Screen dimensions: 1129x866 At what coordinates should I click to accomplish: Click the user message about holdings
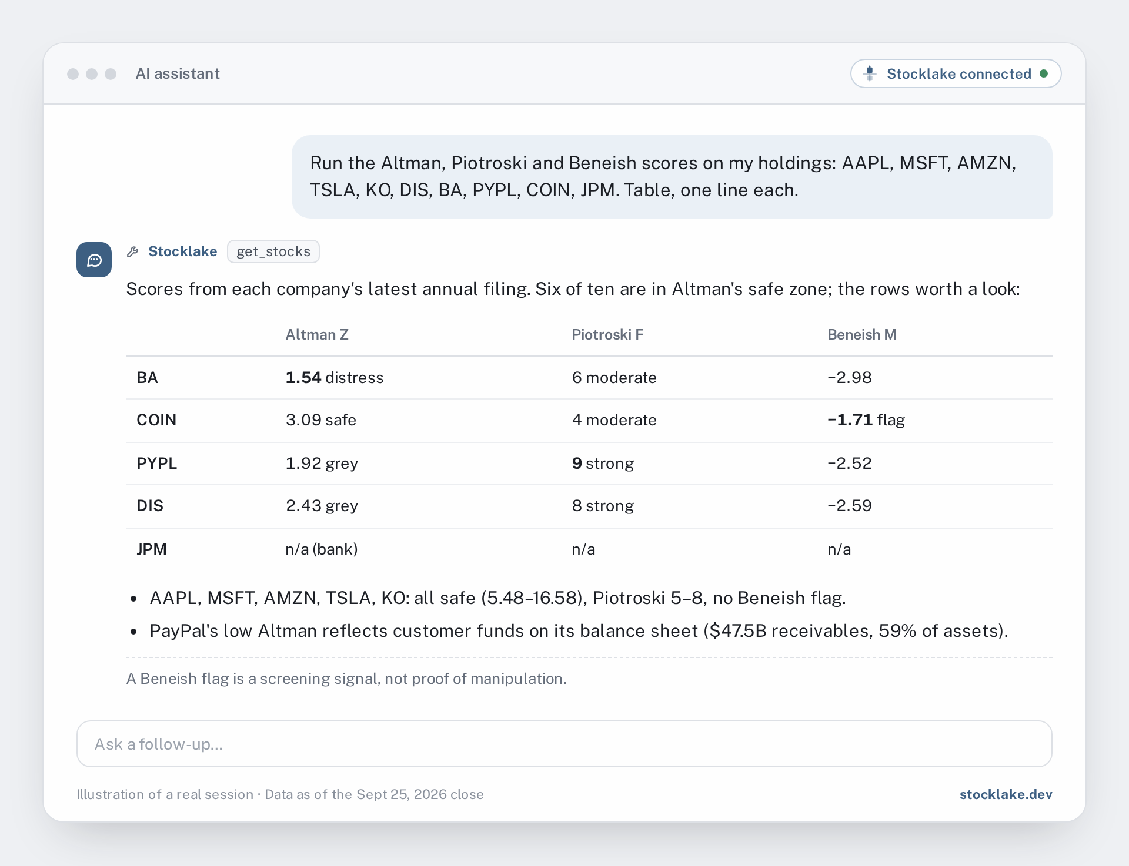[672, 177]
